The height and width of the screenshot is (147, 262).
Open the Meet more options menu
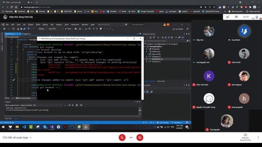(258, 138)
